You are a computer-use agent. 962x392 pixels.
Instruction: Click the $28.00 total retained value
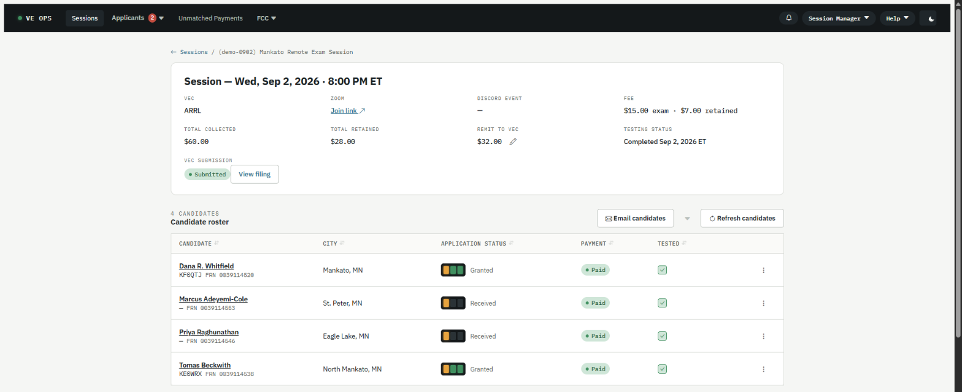click(343, 141)
